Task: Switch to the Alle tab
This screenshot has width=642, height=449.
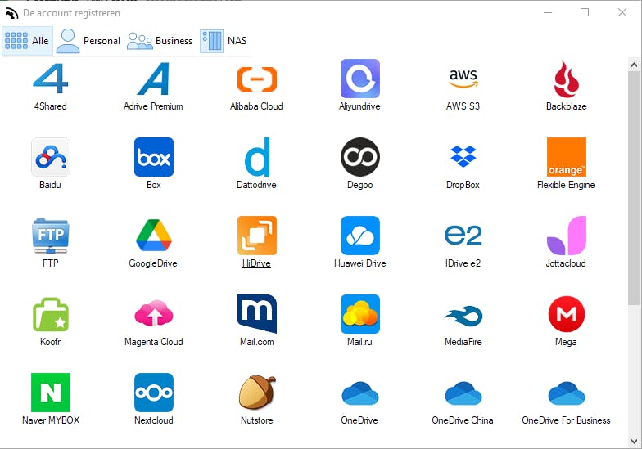Action: (x=27, y=41)
